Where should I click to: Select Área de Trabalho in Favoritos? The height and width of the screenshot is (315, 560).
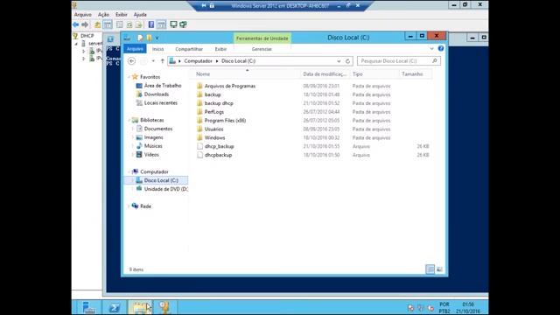[163, 86]
